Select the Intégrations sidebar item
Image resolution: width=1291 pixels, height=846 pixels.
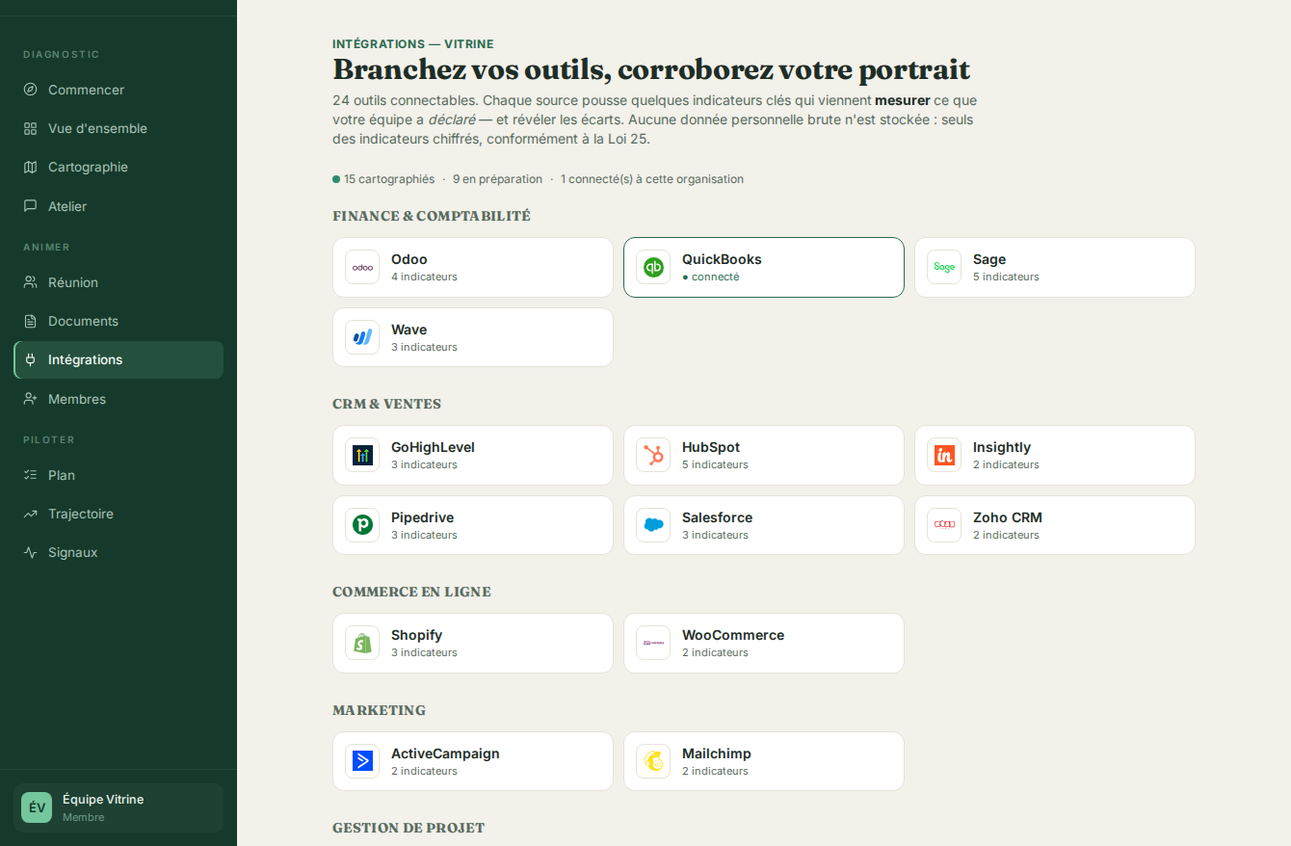tap(119, 359)
